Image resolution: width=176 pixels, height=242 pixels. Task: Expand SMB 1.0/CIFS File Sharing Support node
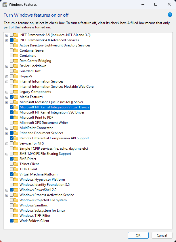pyautogui.click(x=7, y=154)
